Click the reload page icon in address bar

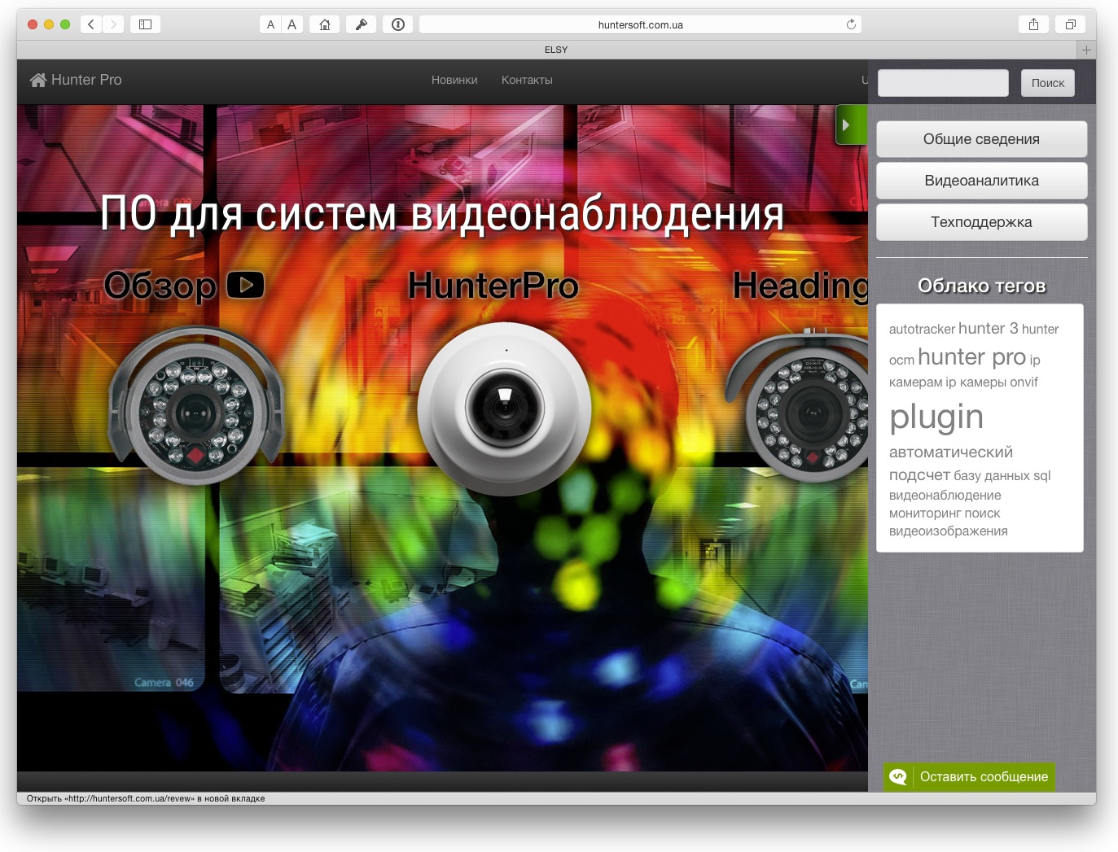(851, 24)
